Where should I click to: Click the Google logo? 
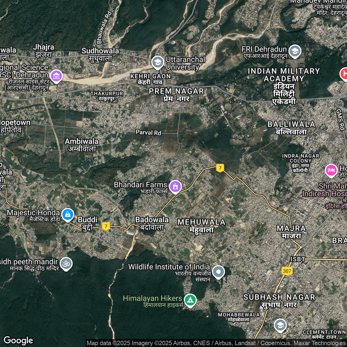[x=18, y=340]
